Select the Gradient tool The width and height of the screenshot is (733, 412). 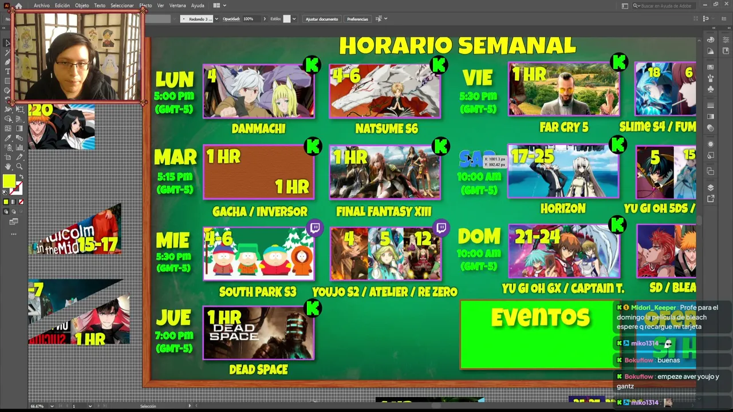click(x=19, y=129)
